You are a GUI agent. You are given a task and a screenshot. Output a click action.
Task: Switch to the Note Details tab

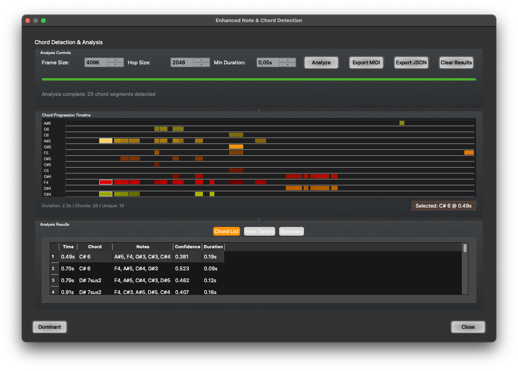click(259, 232)
